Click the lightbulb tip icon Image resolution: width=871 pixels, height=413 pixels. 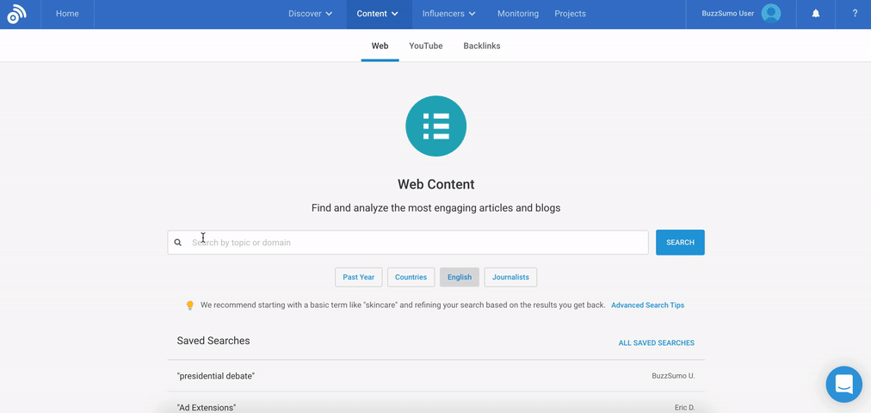190,305
